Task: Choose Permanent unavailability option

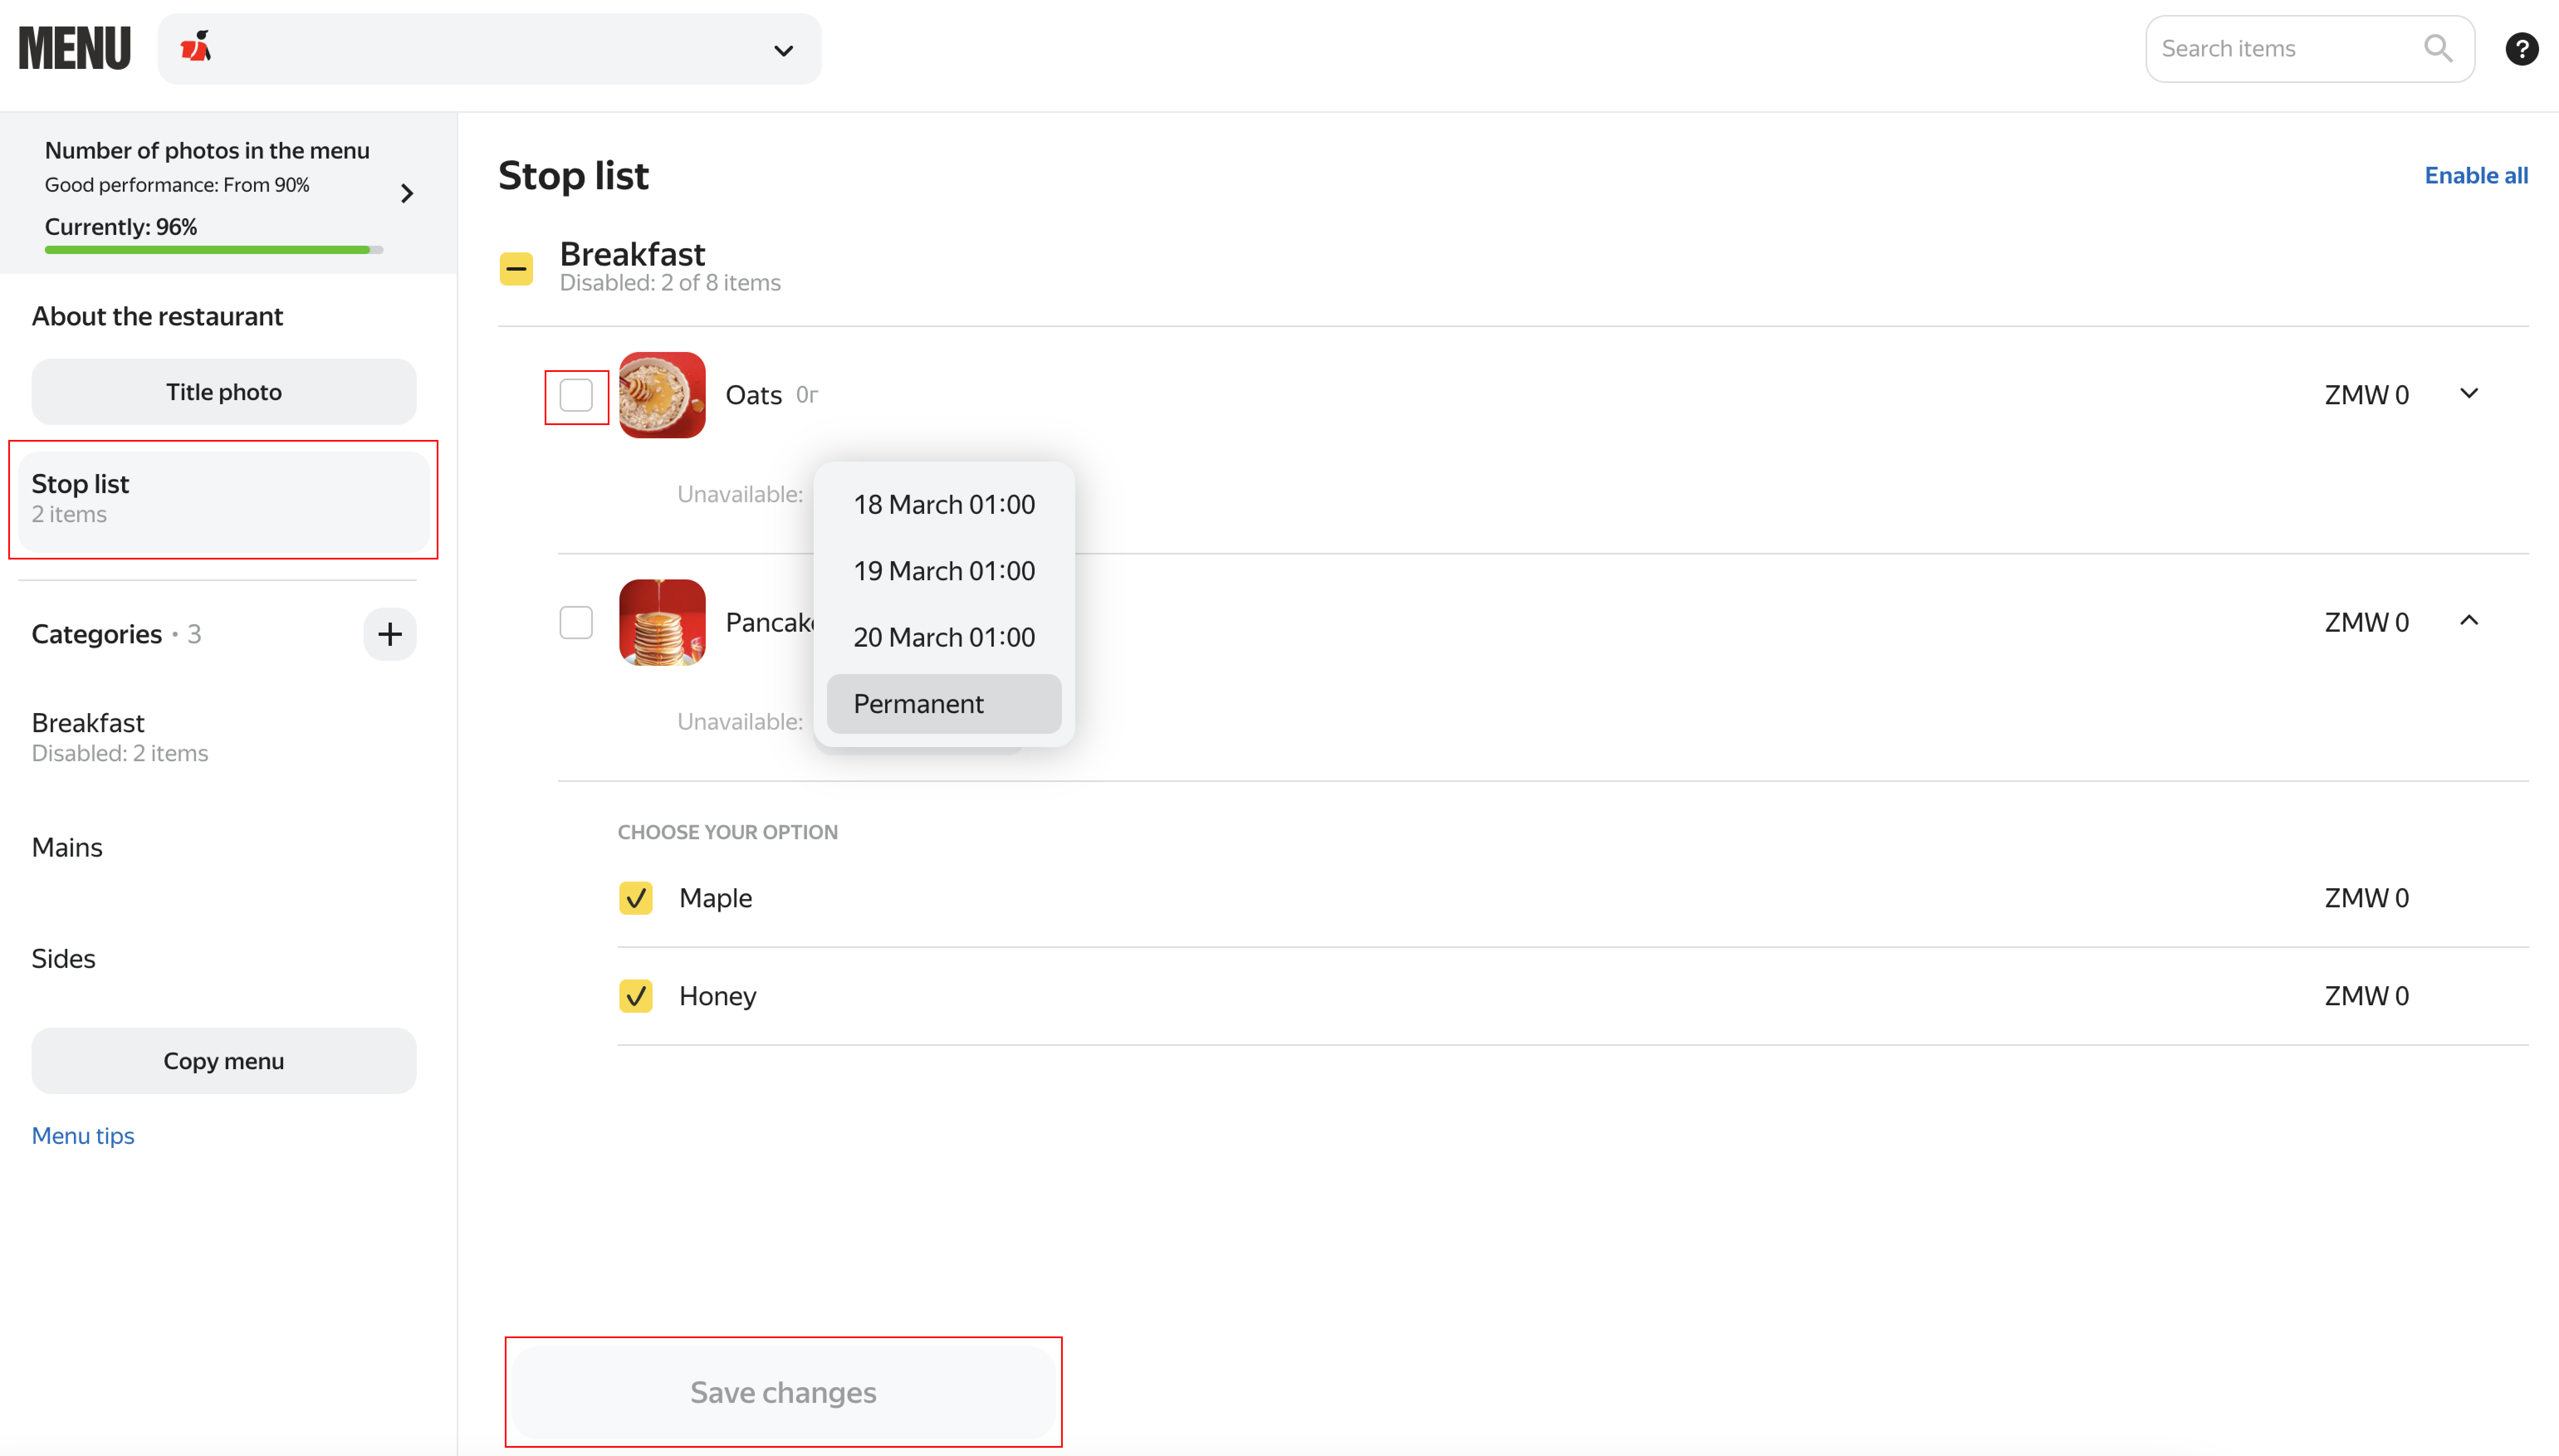Action: coord(944,704)
